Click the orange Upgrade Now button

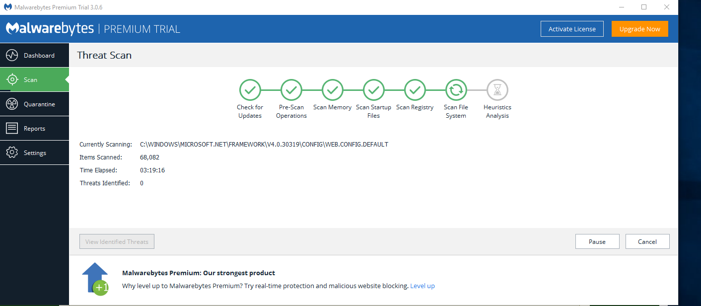pyautogui.click(x=639, y=29)
